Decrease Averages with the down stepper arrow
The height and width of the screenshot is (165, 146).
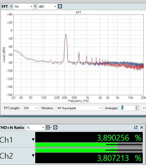pos(137,109)
